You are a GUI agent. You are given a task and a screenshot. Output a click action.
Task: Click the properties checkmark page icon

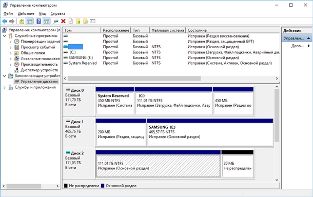71,21
